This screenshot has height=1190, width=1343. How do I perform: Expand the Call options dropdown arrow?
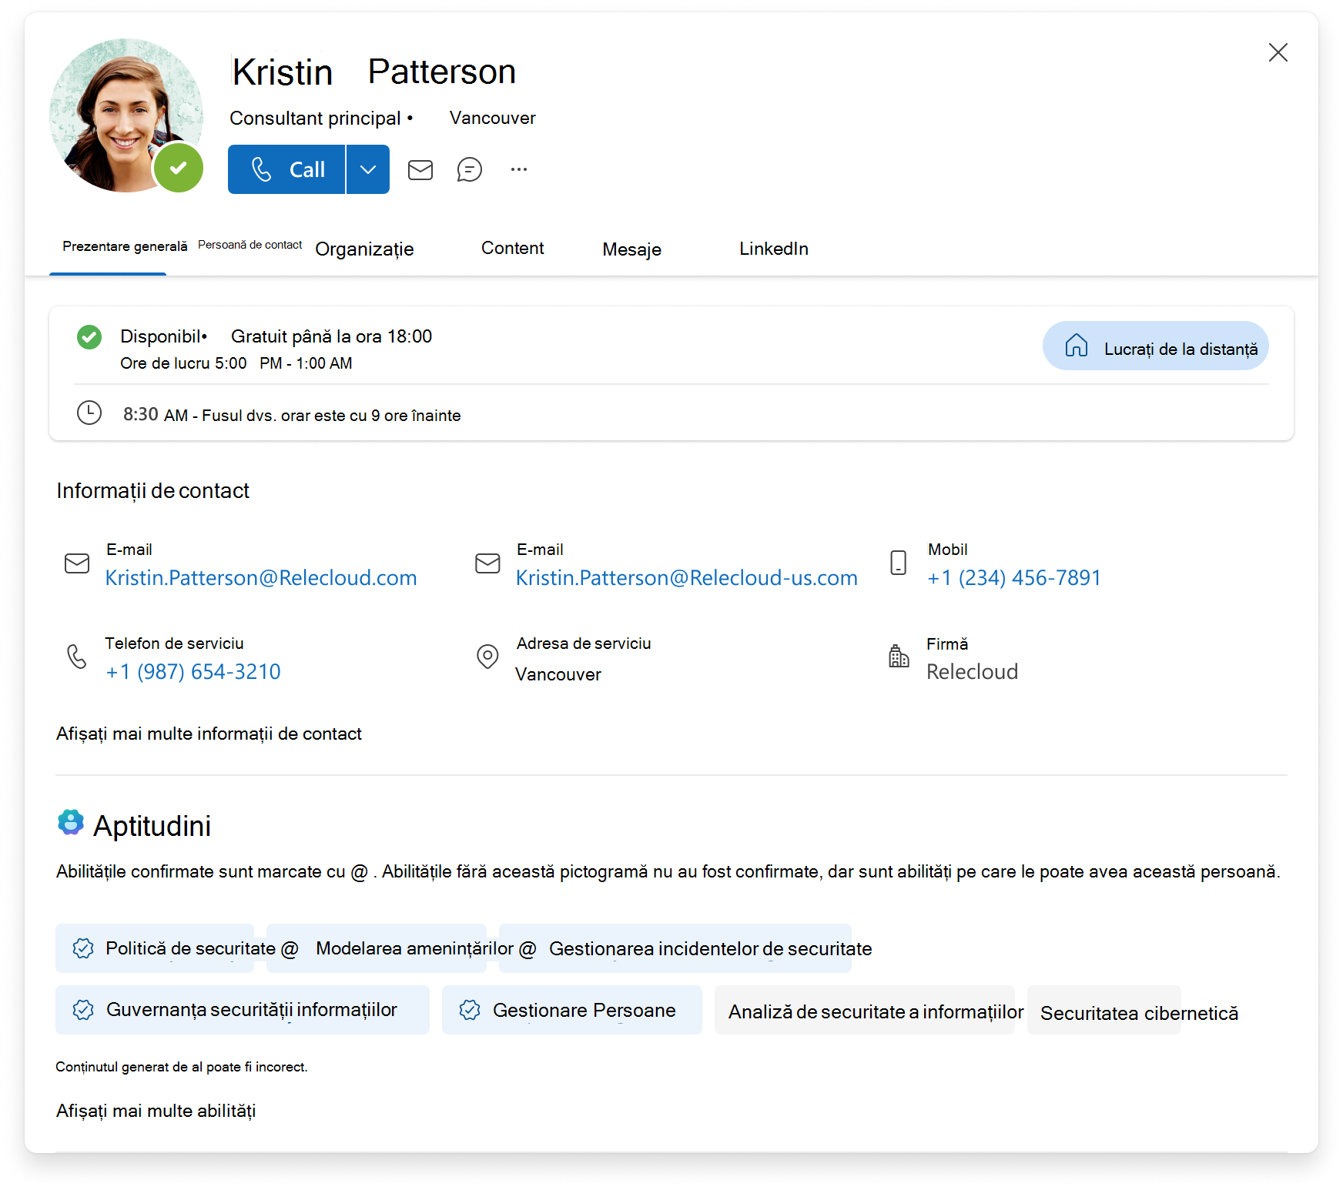pyautogui.click(x=368, y=169)
